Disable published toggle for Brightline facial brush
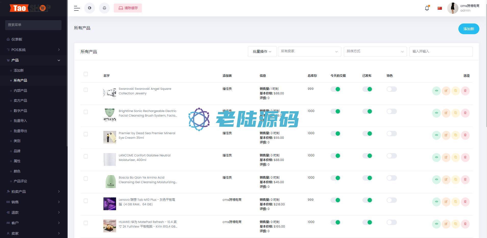 tap(367, 111)
